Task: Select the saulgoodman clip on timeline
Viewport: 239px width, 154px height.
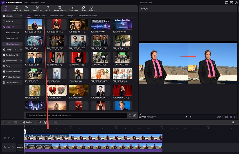Action: coord(93,138)
